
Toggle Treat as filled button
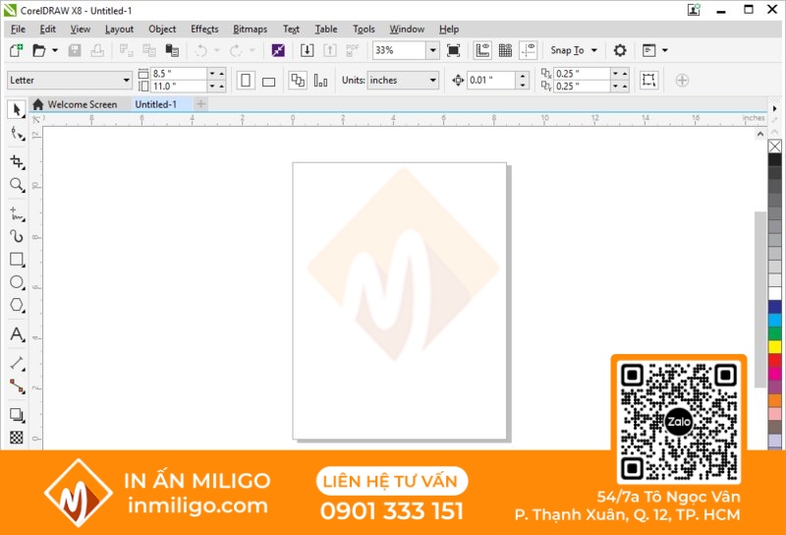648,81
